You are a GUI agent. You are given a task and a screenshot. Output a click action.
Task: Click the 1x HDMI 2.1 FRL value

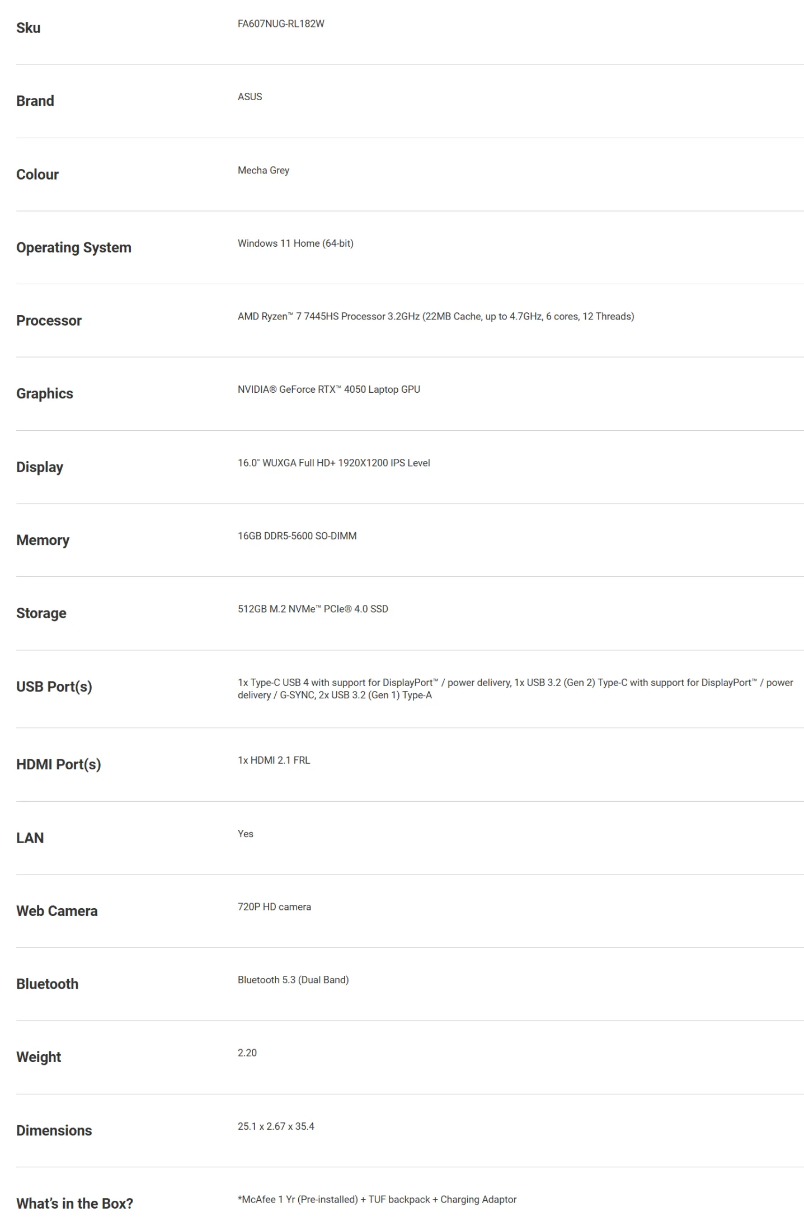point(274,760)
